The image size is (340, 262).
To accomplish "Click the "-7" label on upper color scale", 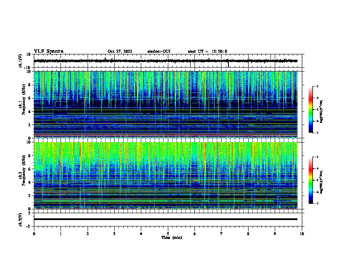I will (316, 133).
